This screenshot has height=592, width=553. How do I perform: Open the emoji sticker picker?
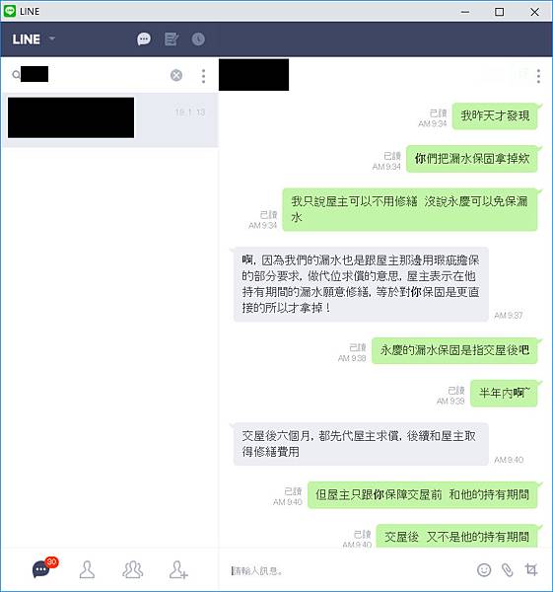tap(484, 569)
